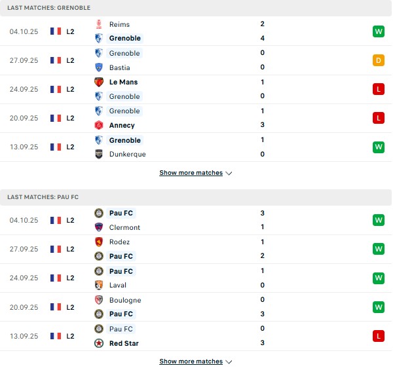This screenshot has width=395, height=372.
Task: Expand more matches under Grenoble section
Action: pos(195,173)
